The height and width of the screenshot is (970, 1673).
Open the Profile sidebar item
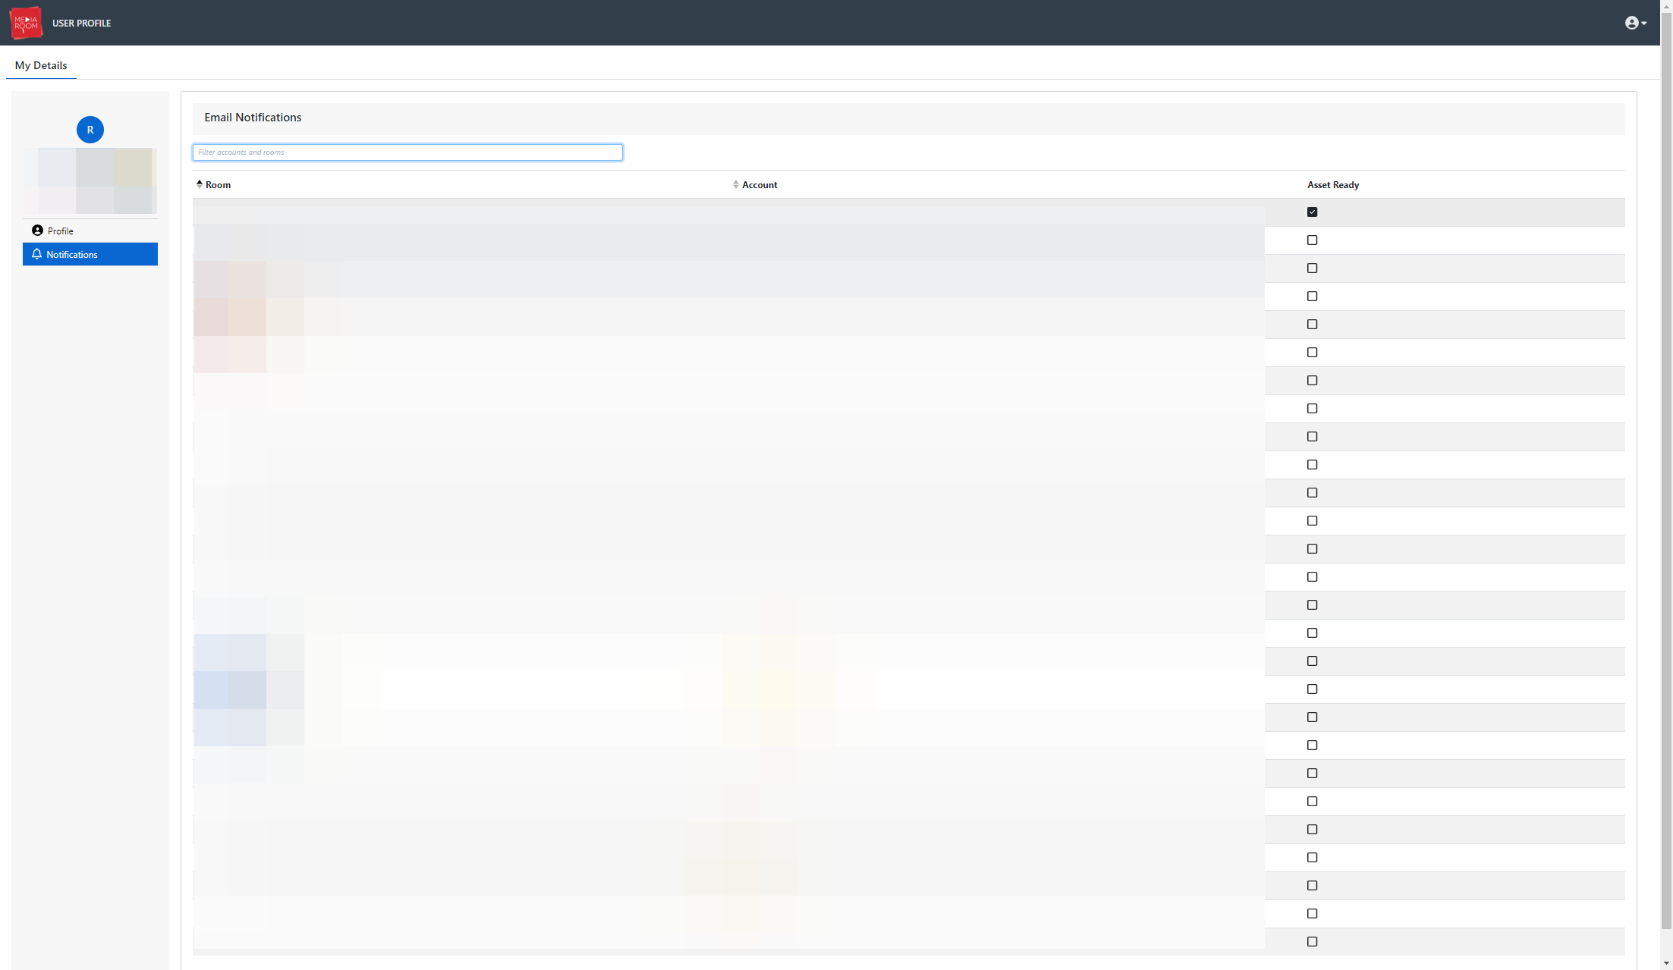[x=90, y=231]
